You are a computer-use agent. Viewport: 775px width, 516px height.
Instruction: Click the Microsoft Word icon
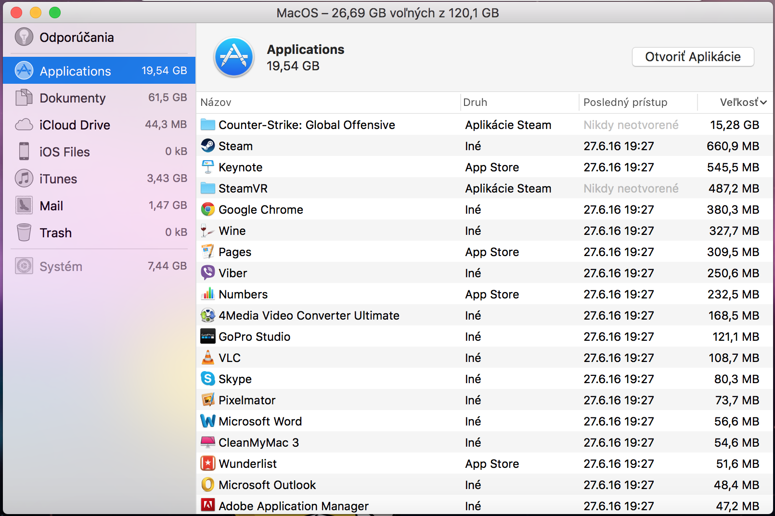[x=207, y=421]
